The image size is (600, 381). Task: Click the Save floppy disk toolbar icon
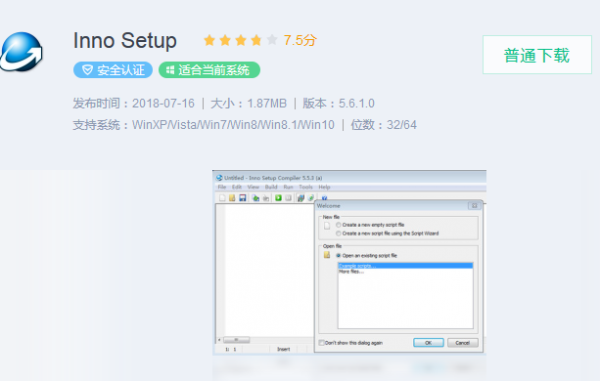(243, 197)
